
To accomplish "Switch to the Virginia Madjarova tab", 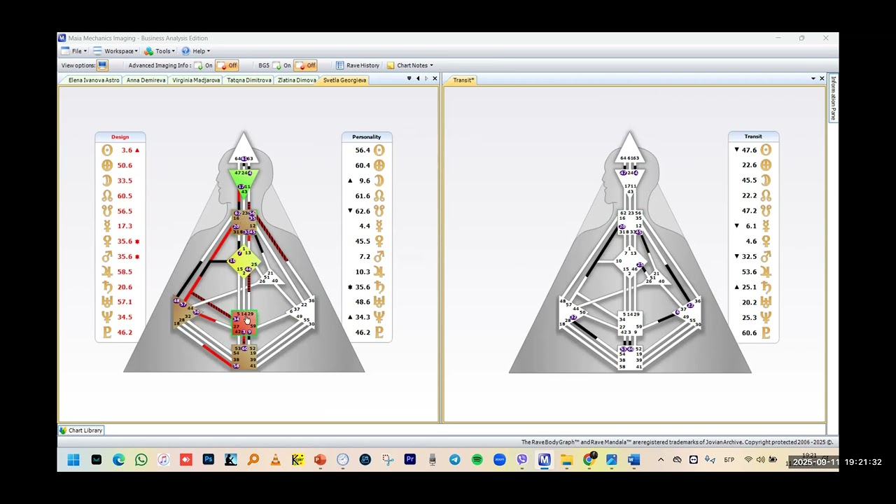I will [x=196, y=80].
